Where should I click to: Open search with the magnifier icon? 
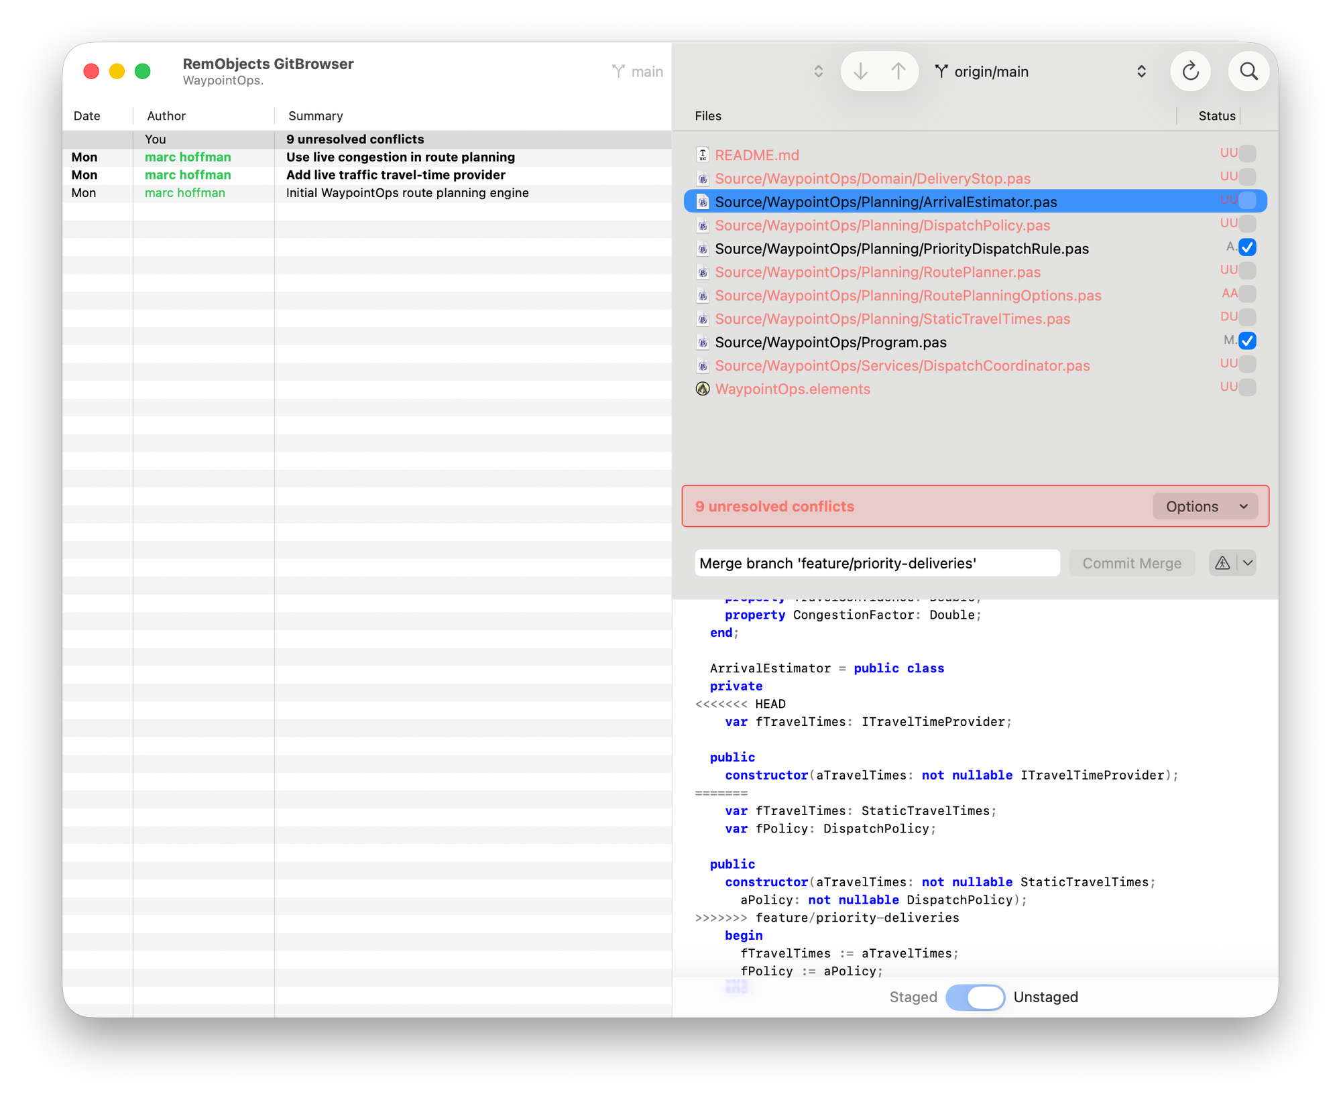(x=1248, y=71)
